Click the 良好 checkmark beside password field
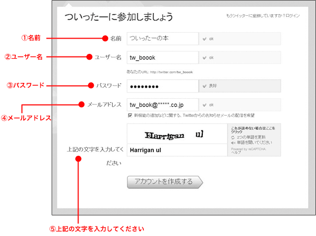The image size is (316, 236). [x=204, y=86]
